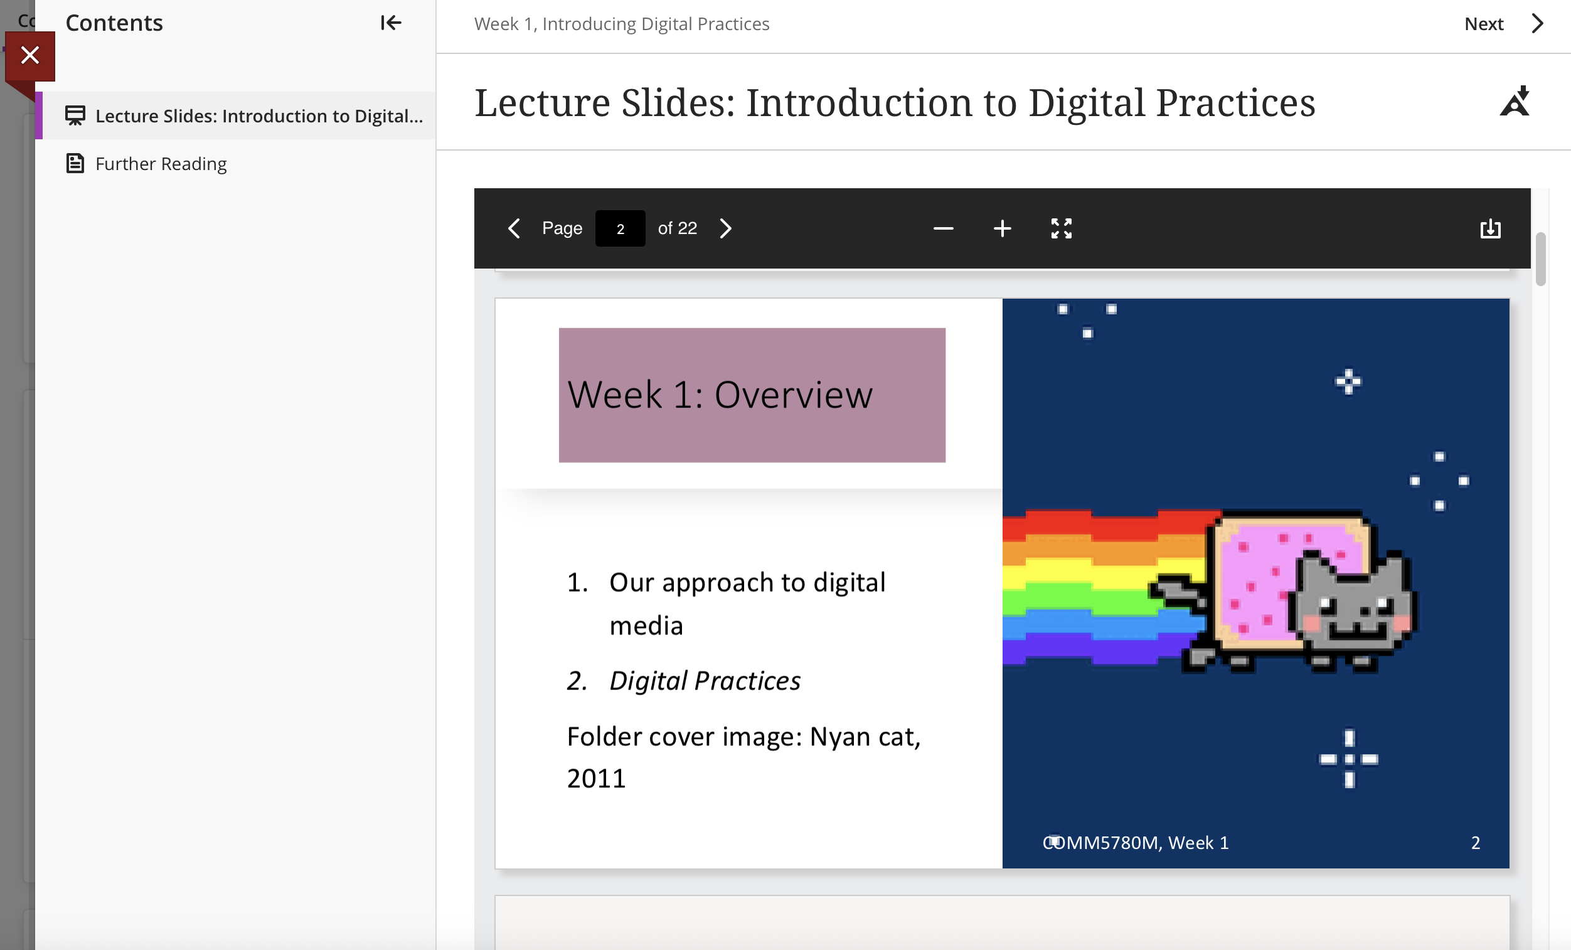Enter fullscreen mode for slides
Image resolution: width=1571 pixels, height=950 pixels.
click(1062, 228)
